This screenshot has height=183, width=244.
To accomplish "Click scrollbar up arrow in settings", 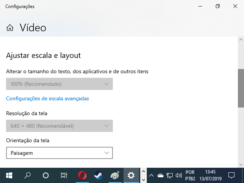I will (241, 40).
